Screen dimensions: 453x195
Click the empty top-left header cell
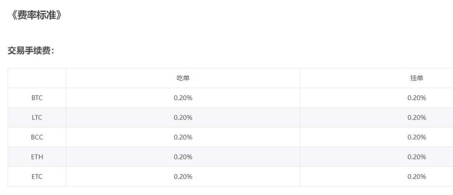pyautogui.click(x=37, y=78)
